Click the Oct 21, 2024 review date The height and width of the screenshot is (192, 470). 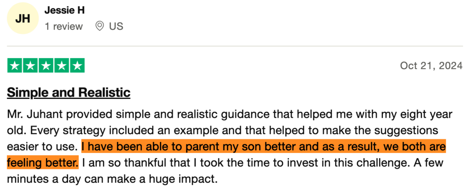tap(431, 66)
